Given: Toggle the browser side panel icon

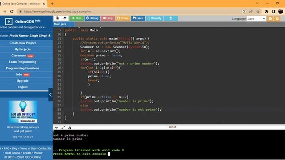Looking at the screenshot, I should (x=273, y=12).
